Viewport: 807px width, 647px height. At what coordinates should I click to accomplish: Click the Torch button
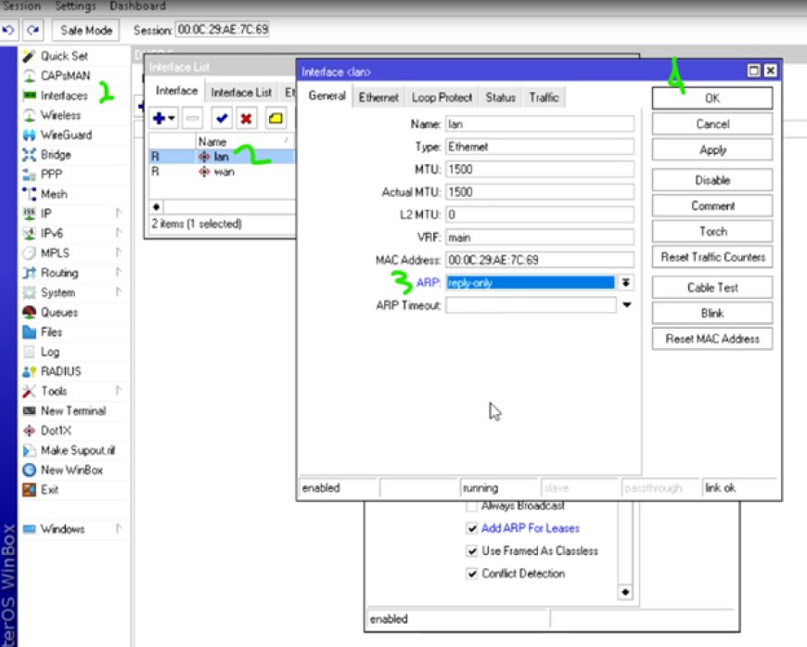712,232
